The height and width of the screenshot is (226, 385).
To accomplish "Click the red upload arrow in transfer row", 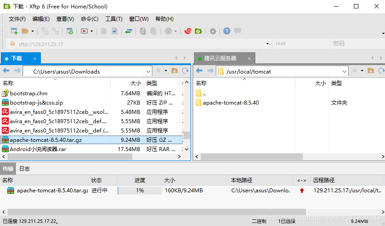I will (x=302, y=191).
